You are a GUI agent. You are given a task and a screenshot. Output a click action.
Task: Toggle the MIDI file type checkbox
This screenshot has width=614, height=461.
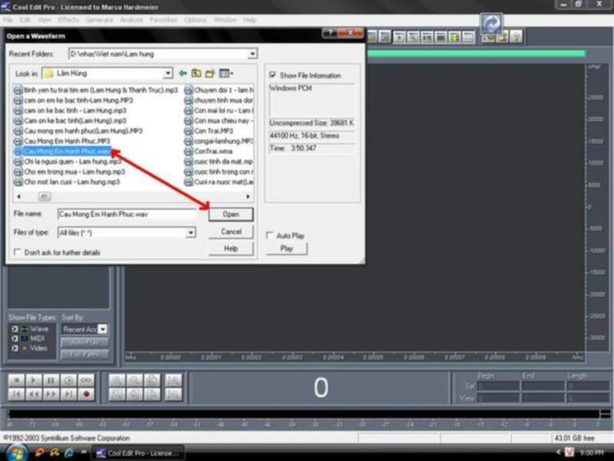[x=15, y=338]
